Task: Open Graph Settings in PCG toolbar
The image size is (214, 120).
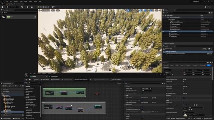Action: (116, 80)
